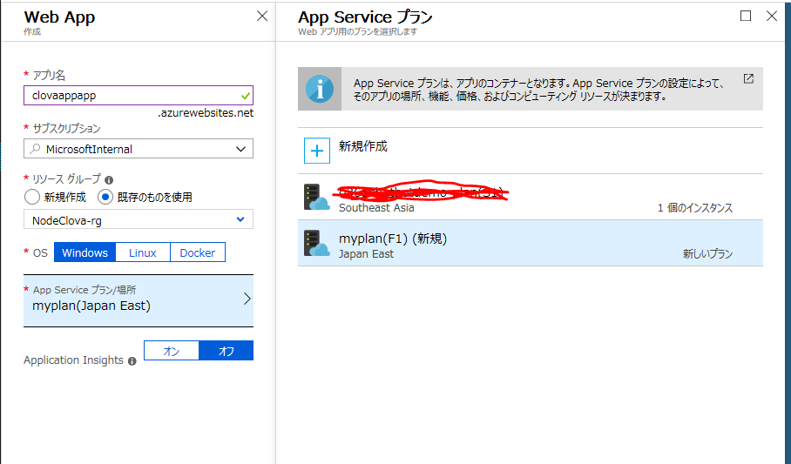
Task: Choose Linux as the OS
Action: [x=143, y=252]
